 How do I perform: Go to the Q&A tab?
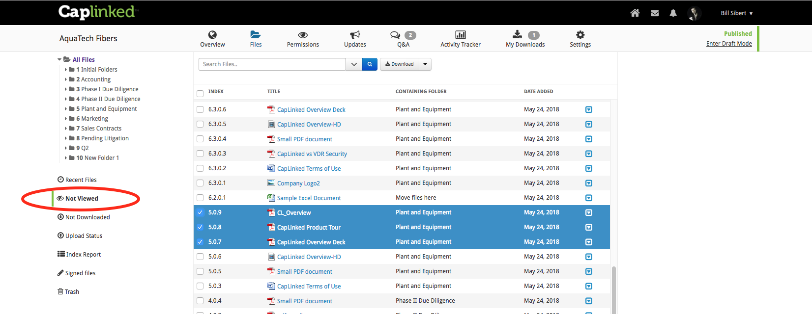[x=404, y=39]
